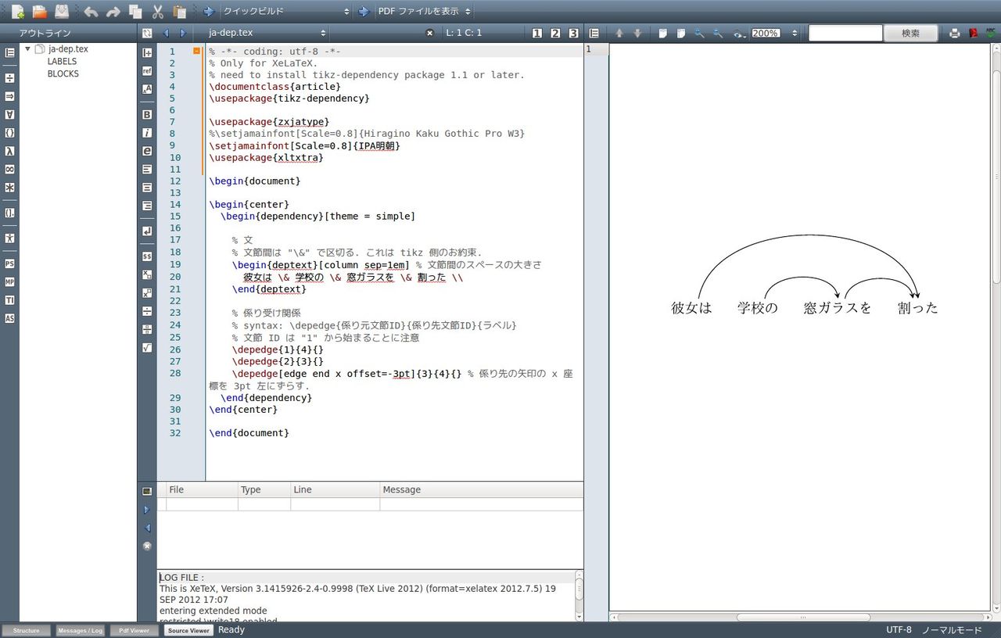This screenshot has width=1001, height=638.
Task: Open miscellaneous symbols panel with ∞ icon
Action: [x=9, y=169]
